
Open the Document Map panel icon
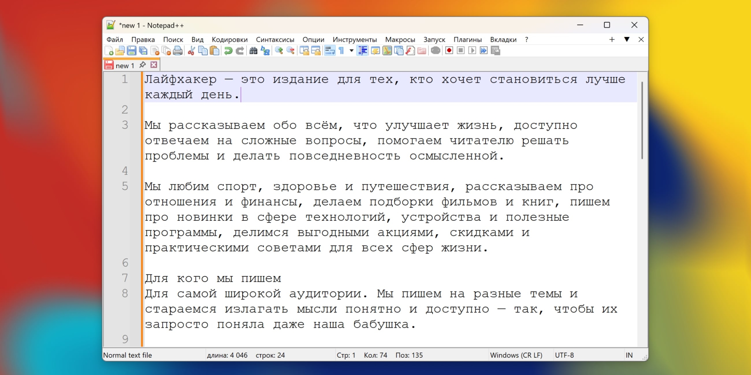coord(387,50)
